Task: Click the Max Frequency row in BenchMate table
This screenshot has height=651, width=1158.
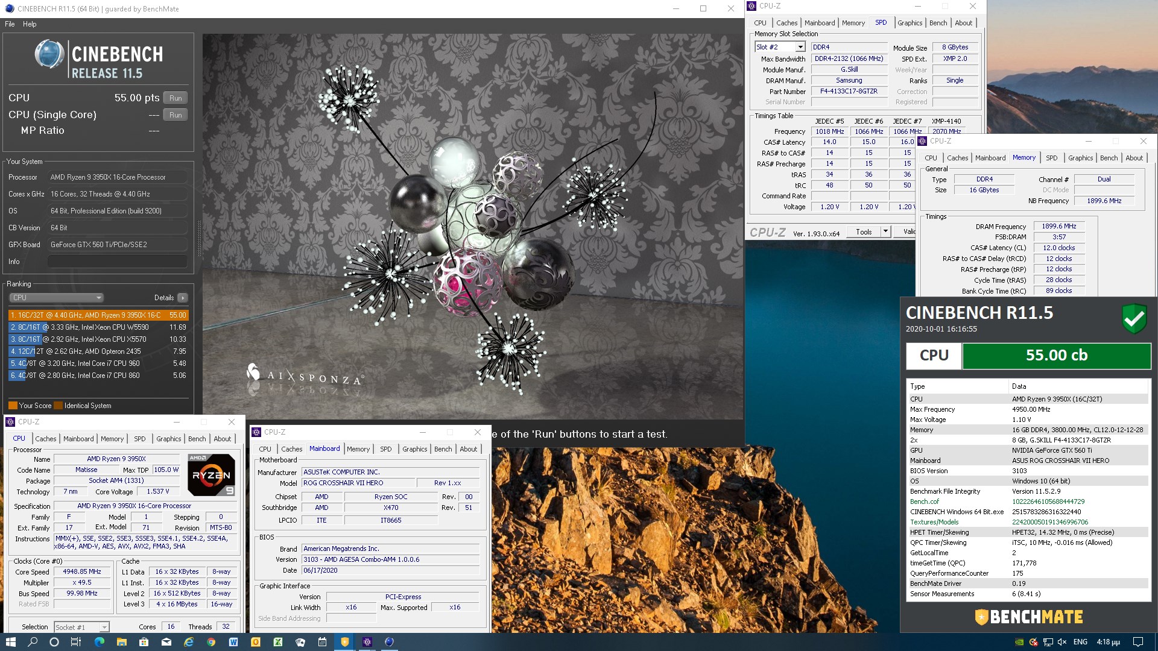Action: click(x=1028, y=409)
